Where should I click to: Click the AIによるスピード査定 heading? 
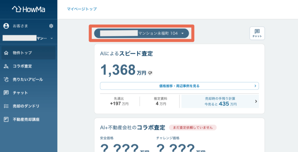(x=126, y=54)
